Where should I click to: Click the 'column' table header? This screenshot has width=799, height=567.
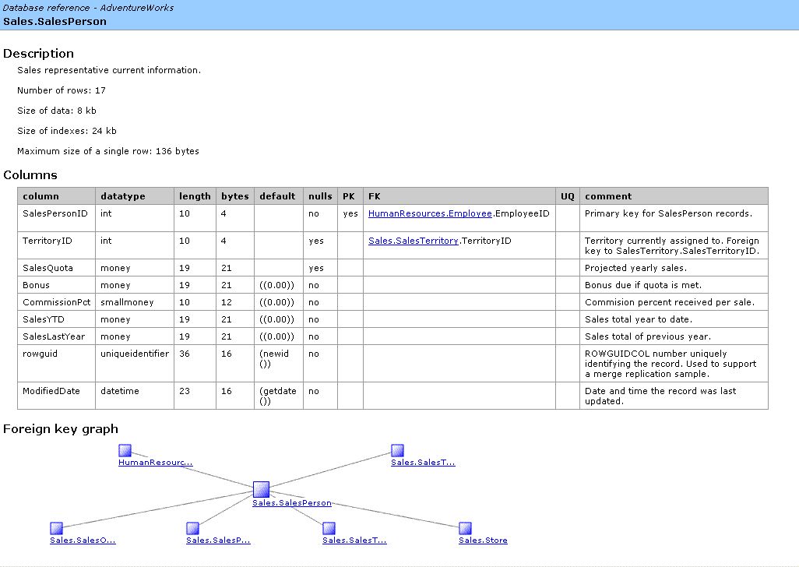(x=56, y=196)
